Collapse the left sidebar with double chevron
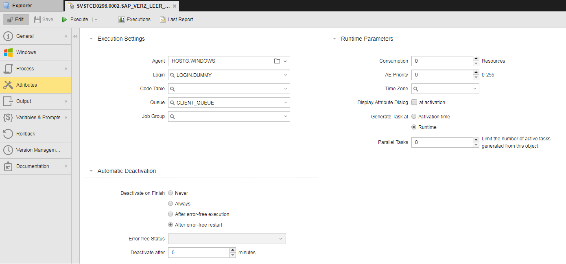The image size is (566, 264). pos(75,36)
